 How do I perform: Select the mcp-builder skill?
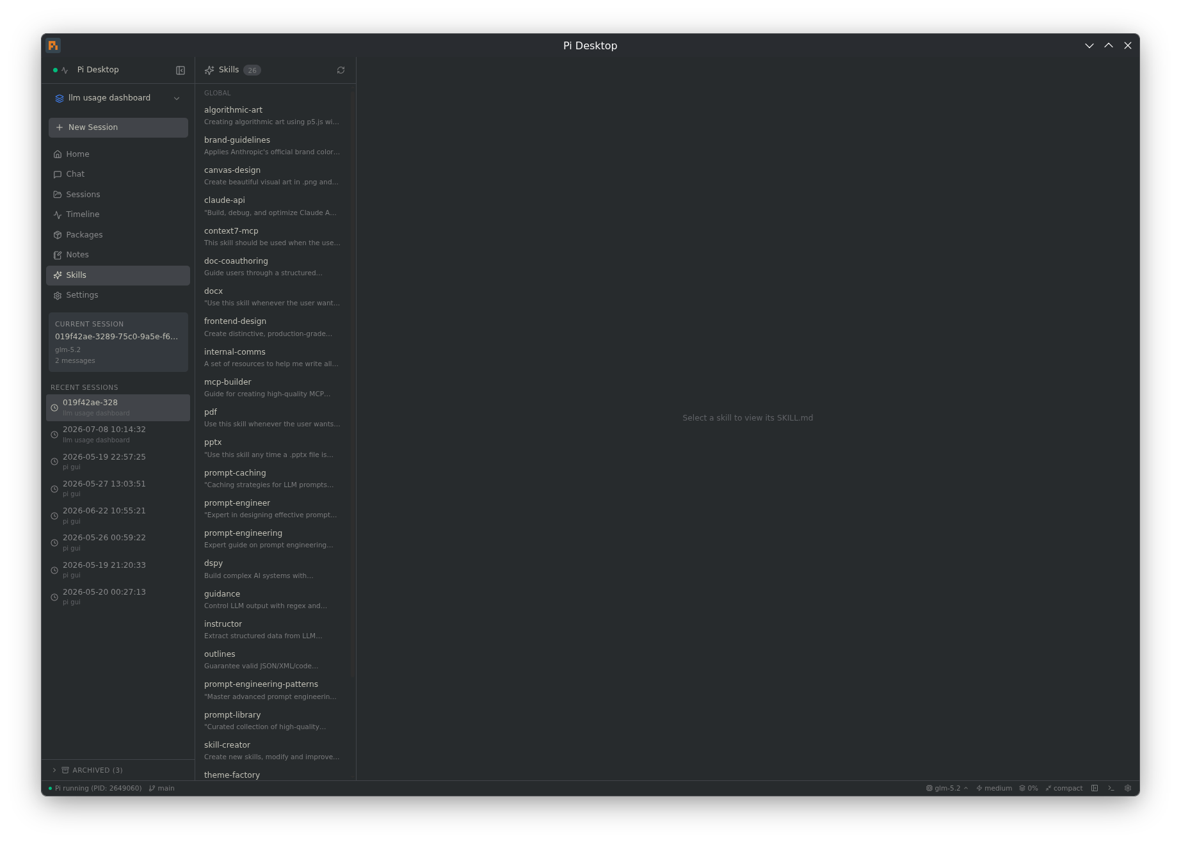(273, 388)
